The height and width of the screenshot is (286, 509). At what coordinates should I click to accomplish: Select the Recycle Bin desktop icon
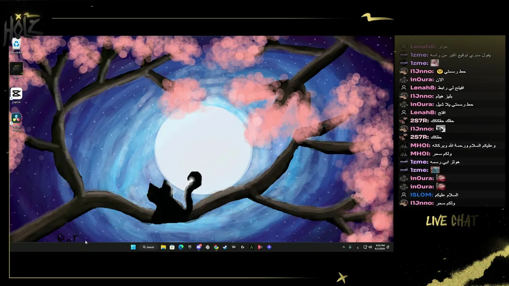tap(16, 46)
